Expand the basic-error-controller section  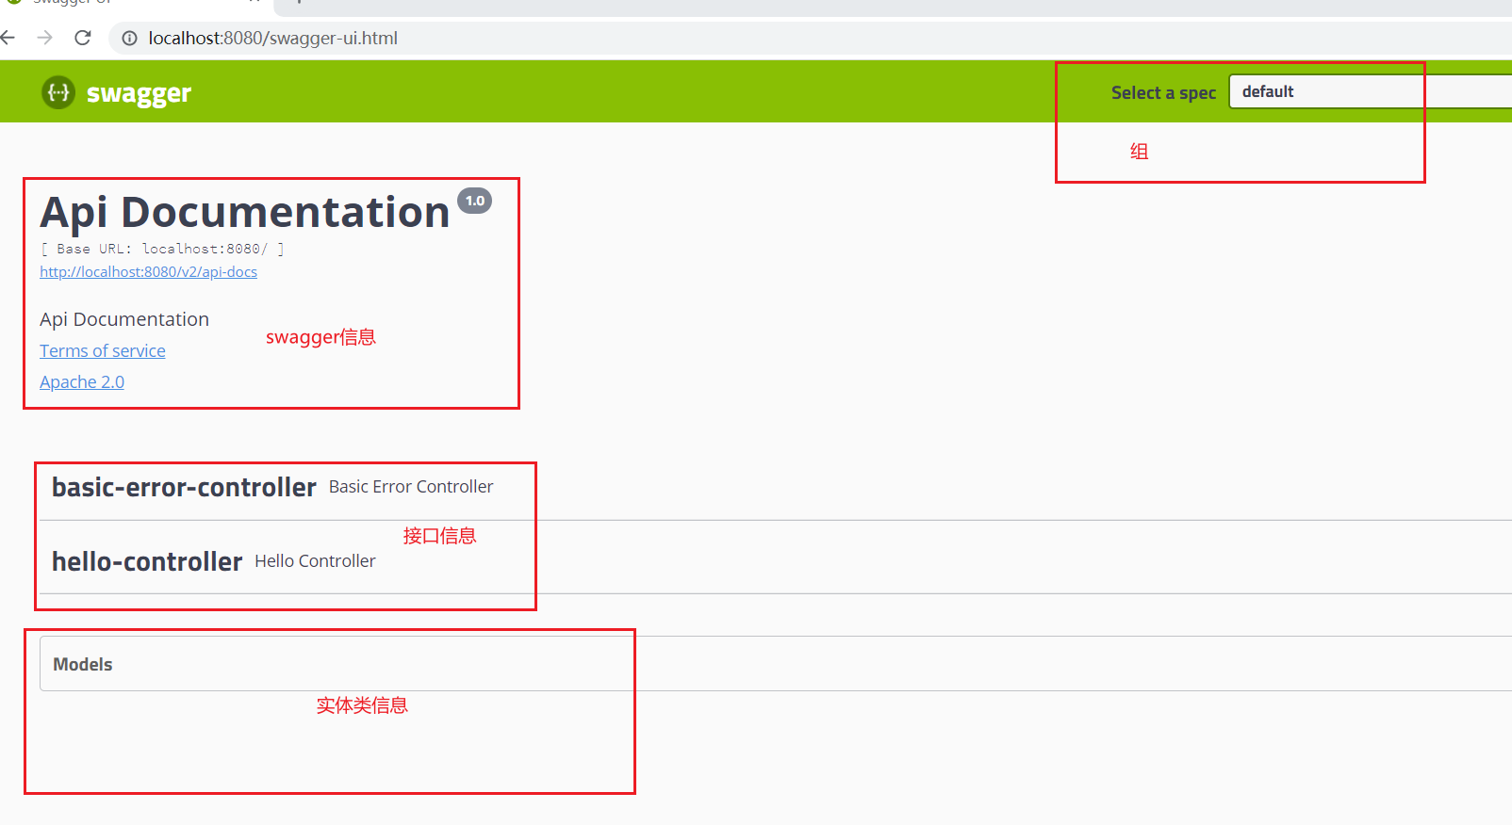pos(775,487)
